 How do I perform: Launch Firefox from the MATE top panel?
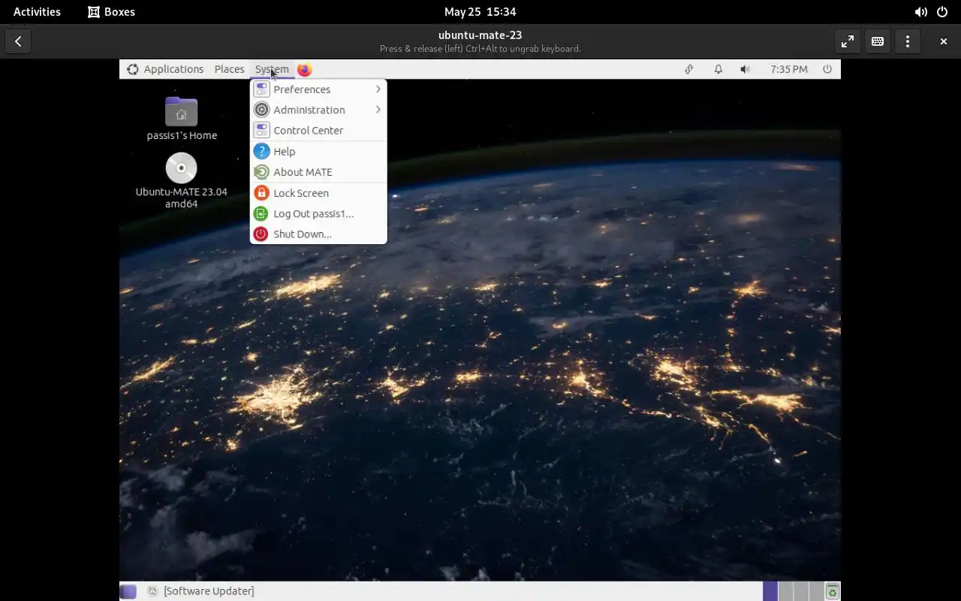click(304, 69)
